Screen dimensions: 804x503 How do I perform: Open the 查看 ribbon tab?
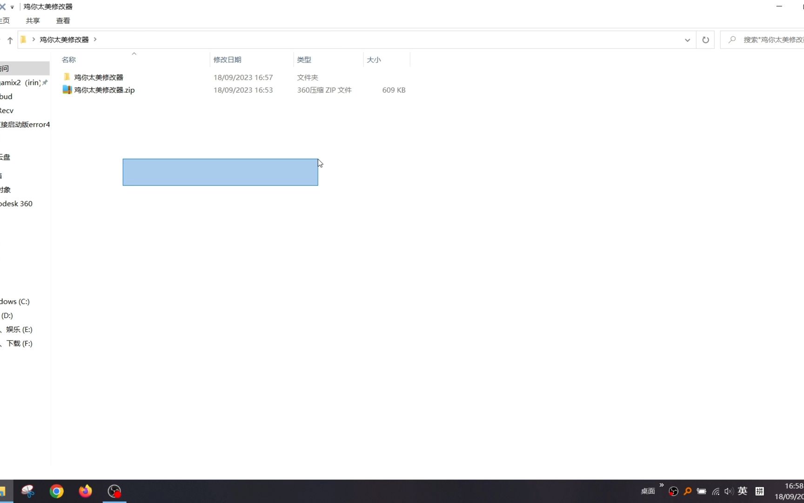point(63,20)
